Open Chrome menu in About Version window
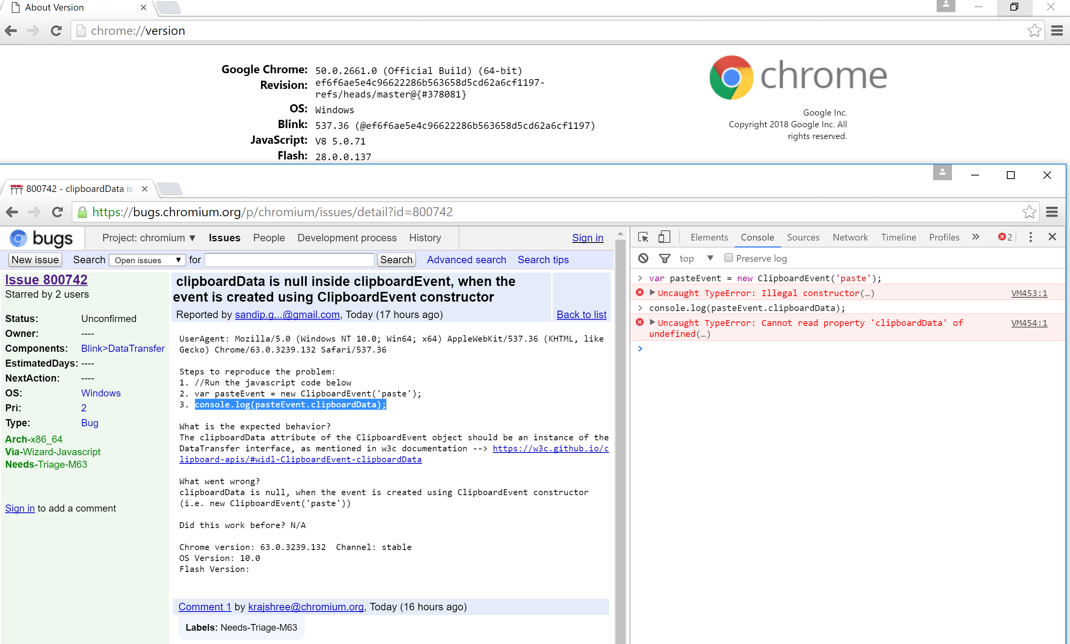 1057,31
